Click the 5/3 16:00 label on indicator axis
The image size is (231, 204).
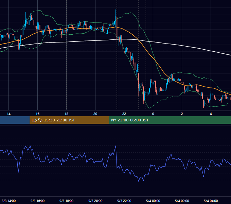click(38, 201)
